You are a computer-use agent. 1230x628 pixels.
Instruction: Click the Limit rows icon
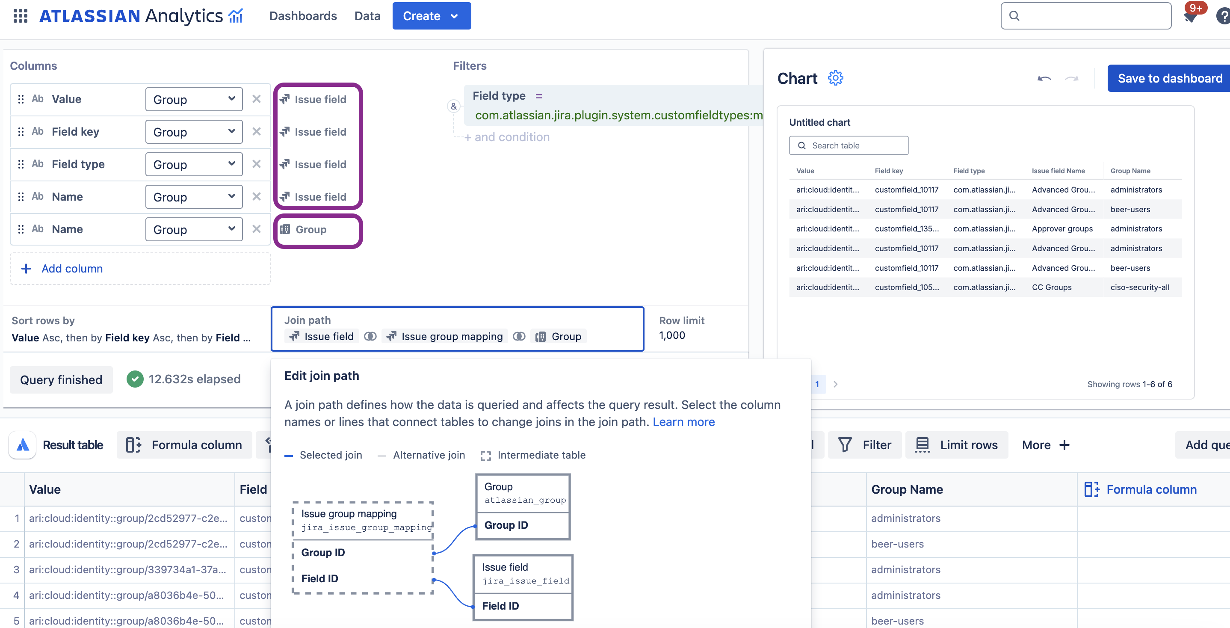click(x=922, y=444)
